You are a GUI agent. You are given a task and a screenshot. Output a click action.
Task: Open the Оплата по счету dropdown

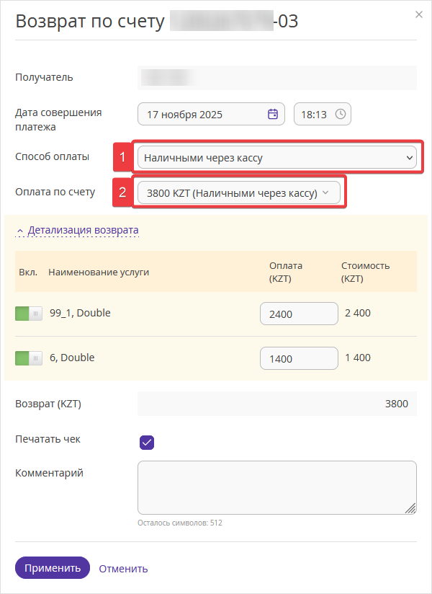coord(238,192)
